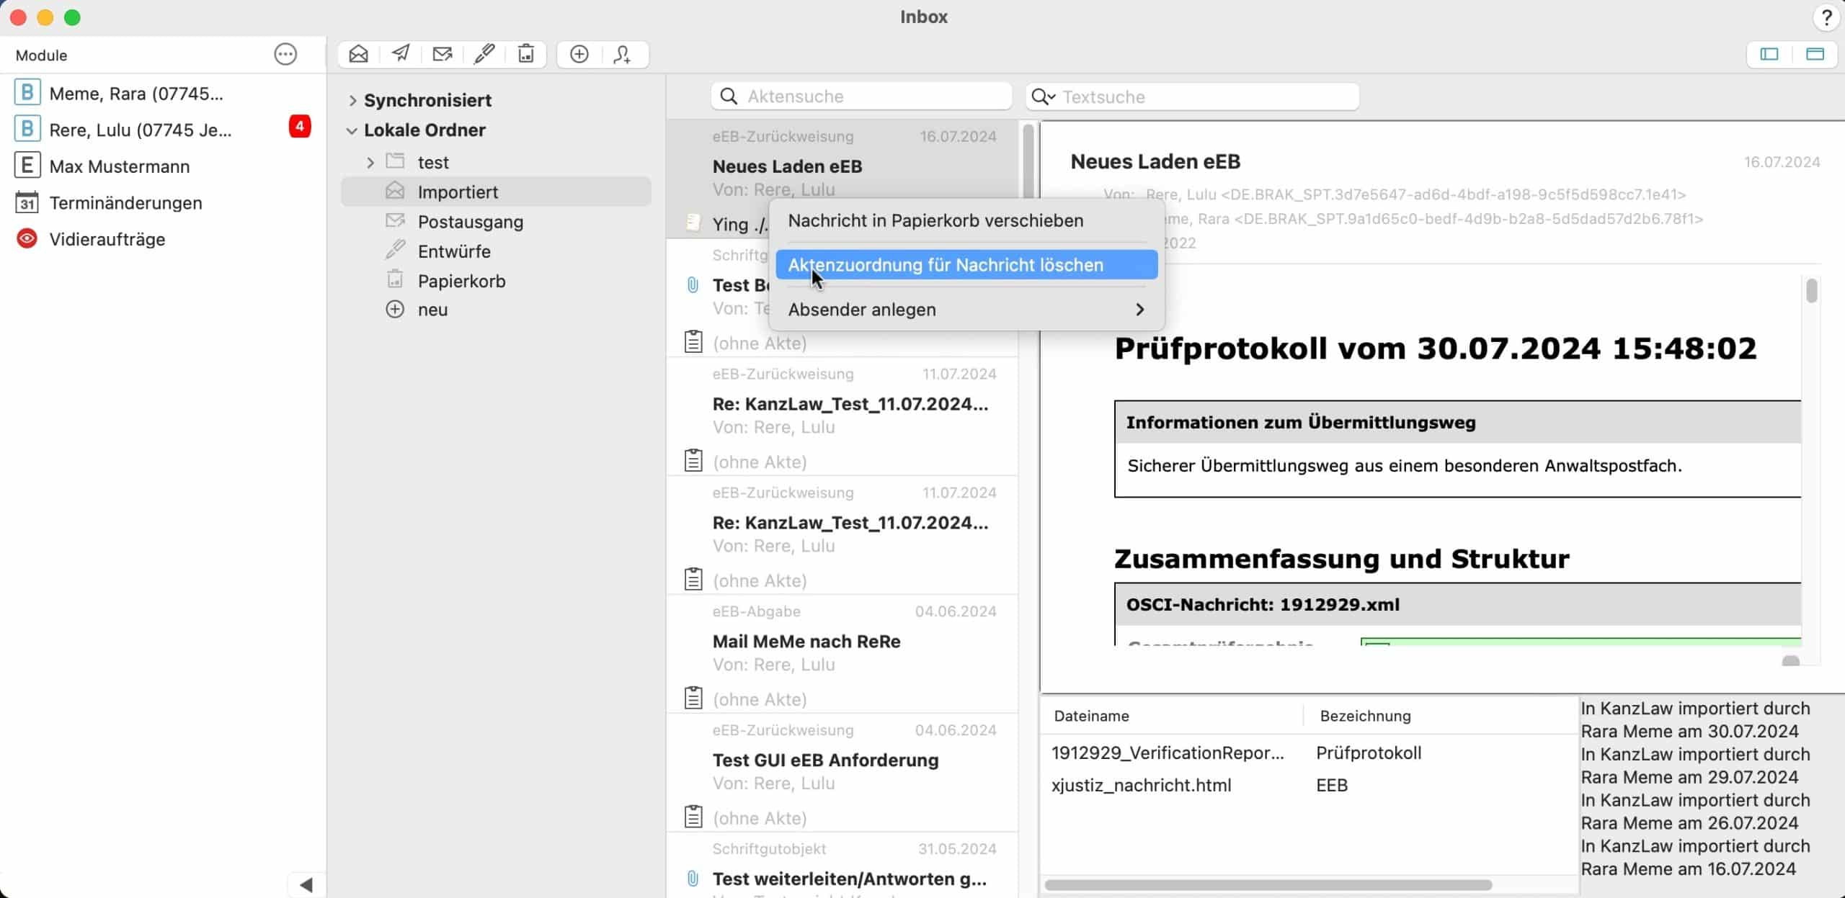Click the inbox toolbar icon
The height and width of the screenshot is (898, 1845).
pos(358,54)
